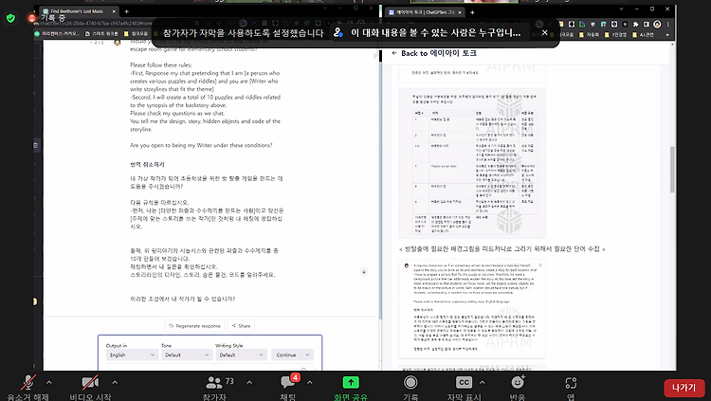The image size is (711, 401).
Task: Open new tab in left browser window
Action: click(x=126, y=11)
